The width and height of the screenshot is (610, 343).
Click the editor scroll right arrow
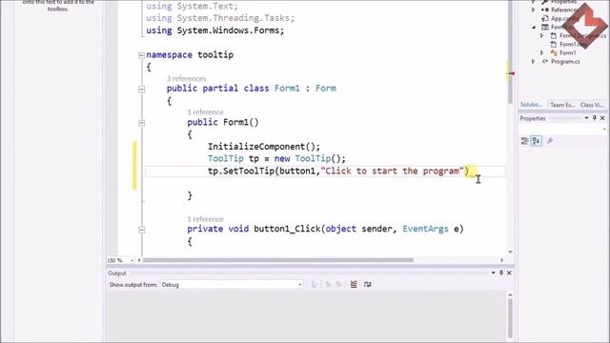(502, 260)
